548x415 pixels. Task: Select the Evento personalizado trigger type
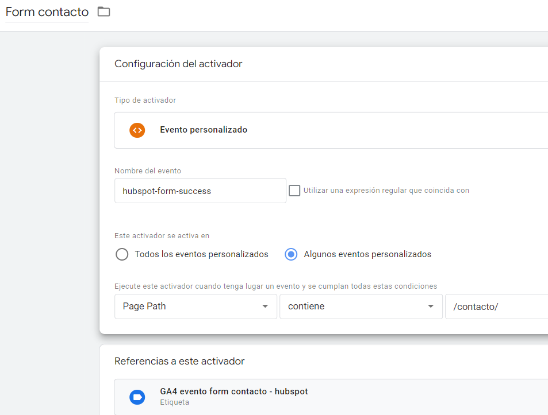204,130
